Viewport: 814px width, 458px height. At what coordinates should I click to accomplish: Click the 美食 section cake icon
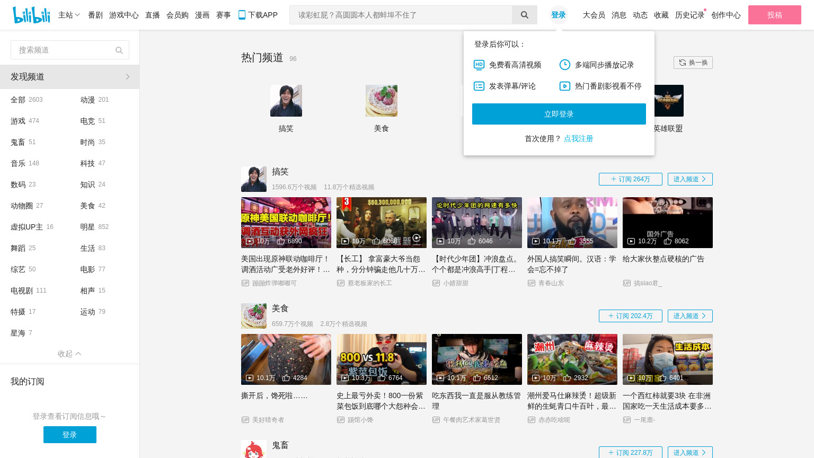click(x=254, y=316)
